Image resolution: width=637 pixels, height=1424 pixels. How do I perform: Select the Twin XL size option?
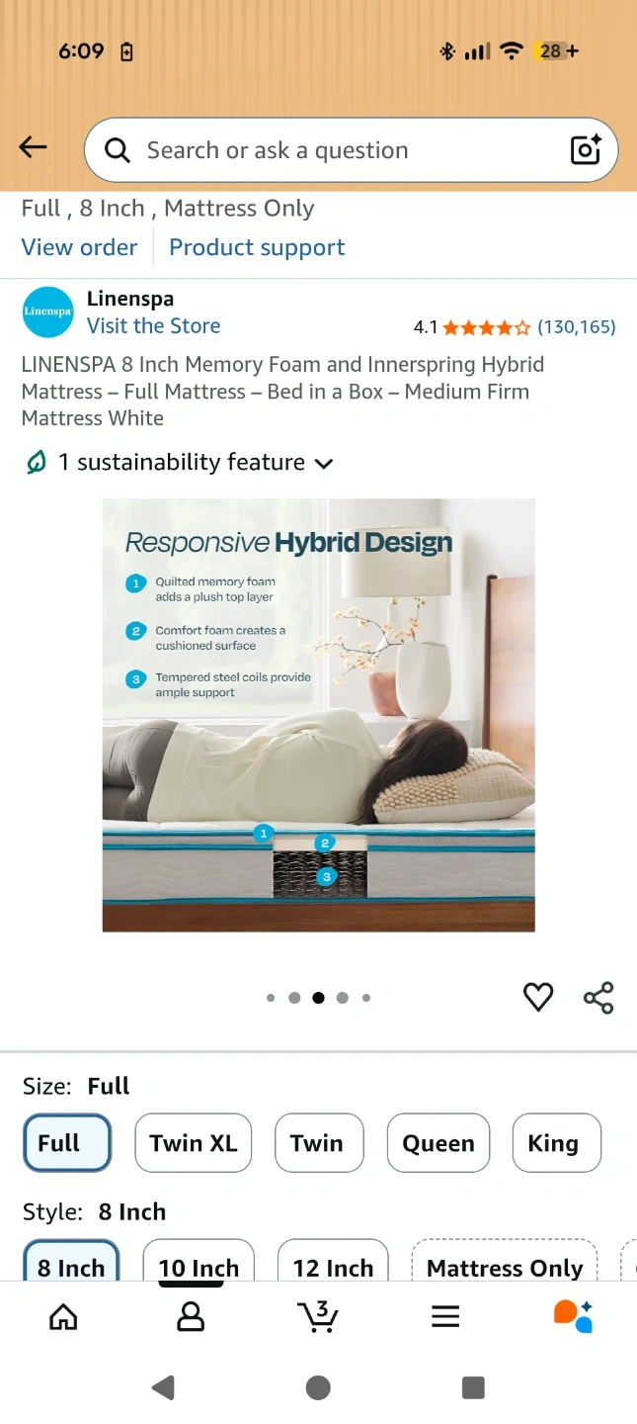point(194,1143)
